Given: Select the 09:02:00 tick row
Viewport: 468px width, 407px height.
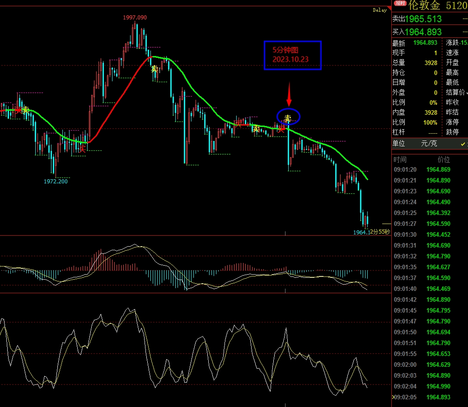Looking at the screenshot, I should [430, 365].
